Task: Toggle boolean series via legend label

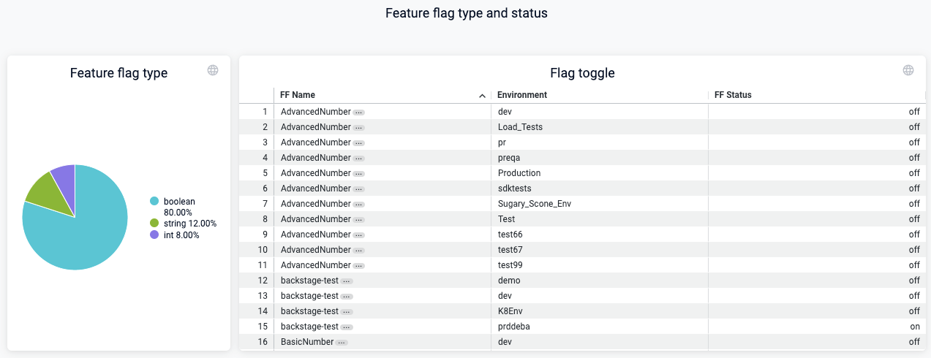Action: (x=179, y=201)
